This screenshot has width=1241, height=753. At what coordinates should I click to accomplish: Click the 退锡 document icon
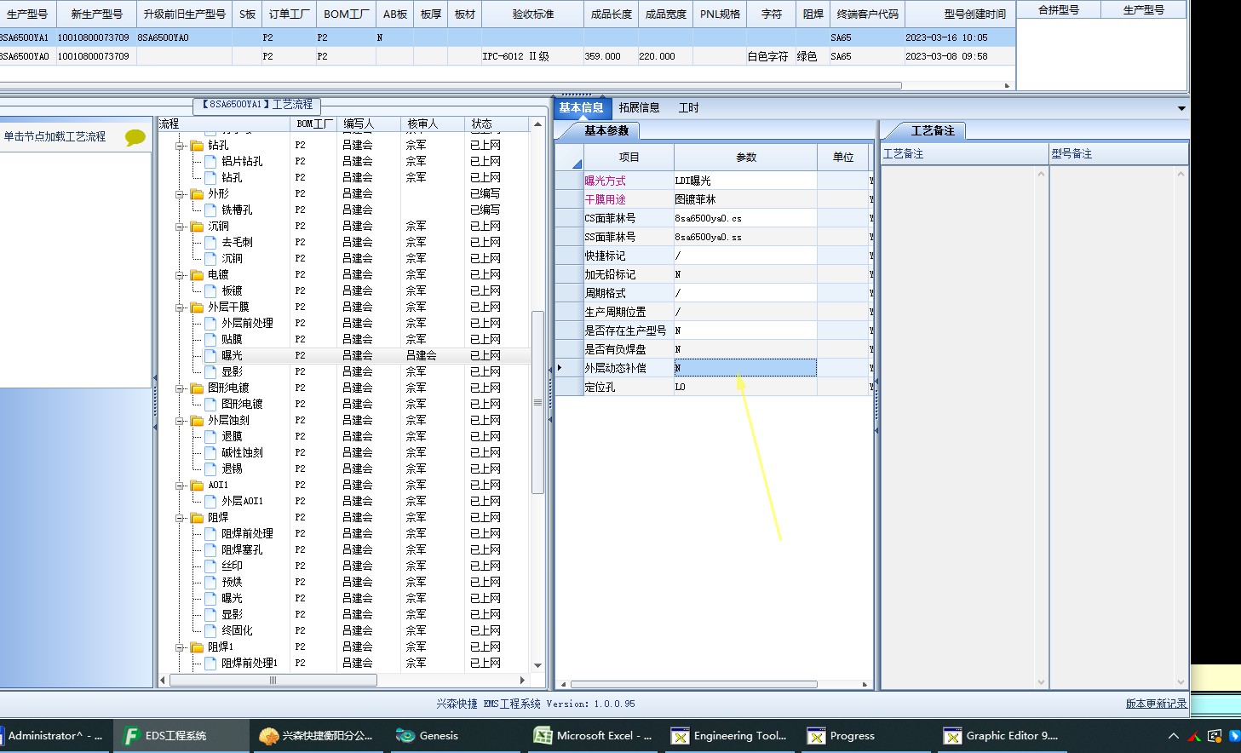click(210, 468)
